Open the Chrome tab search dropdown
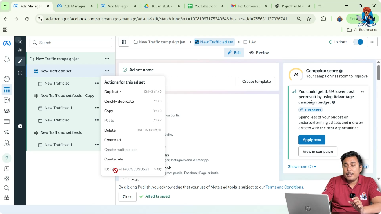Image resolution: width=381 pixels, height=214 pixels. pos(5,6)
